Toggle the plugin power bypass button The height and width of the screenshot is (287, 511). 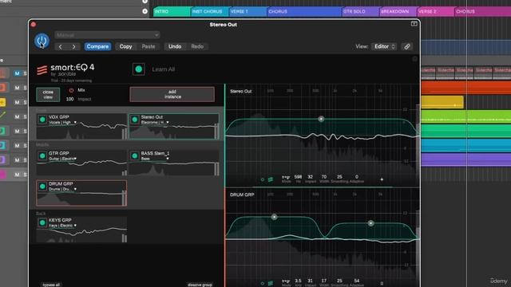[x=42, y=41]
